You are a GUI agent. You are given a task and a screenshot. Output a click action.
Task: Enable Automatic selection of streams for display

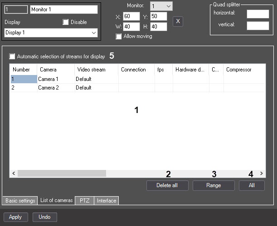pos(12,56)
